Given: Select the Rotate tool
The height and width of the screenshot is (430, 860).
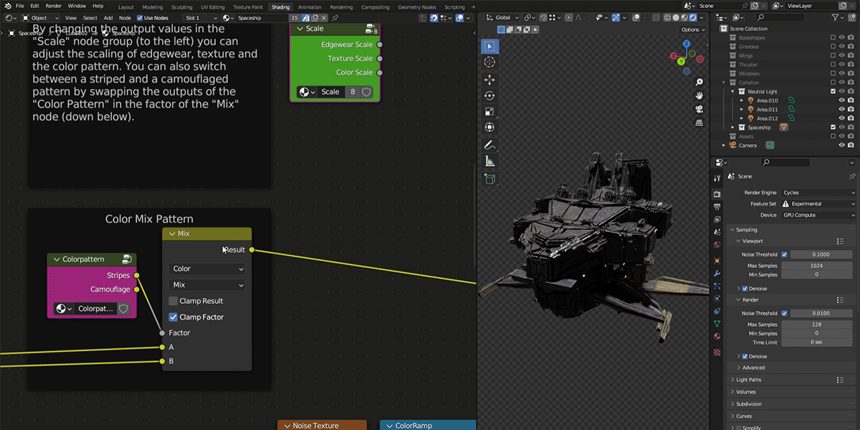Looking at the screenshot, I should pyautogui.click(x=489, y=95).
